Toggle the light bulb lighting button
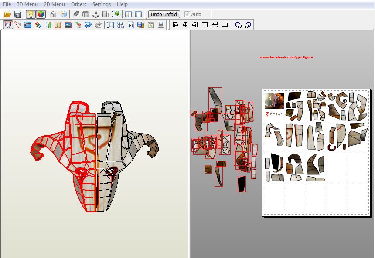375x258 pixels. 31,14
